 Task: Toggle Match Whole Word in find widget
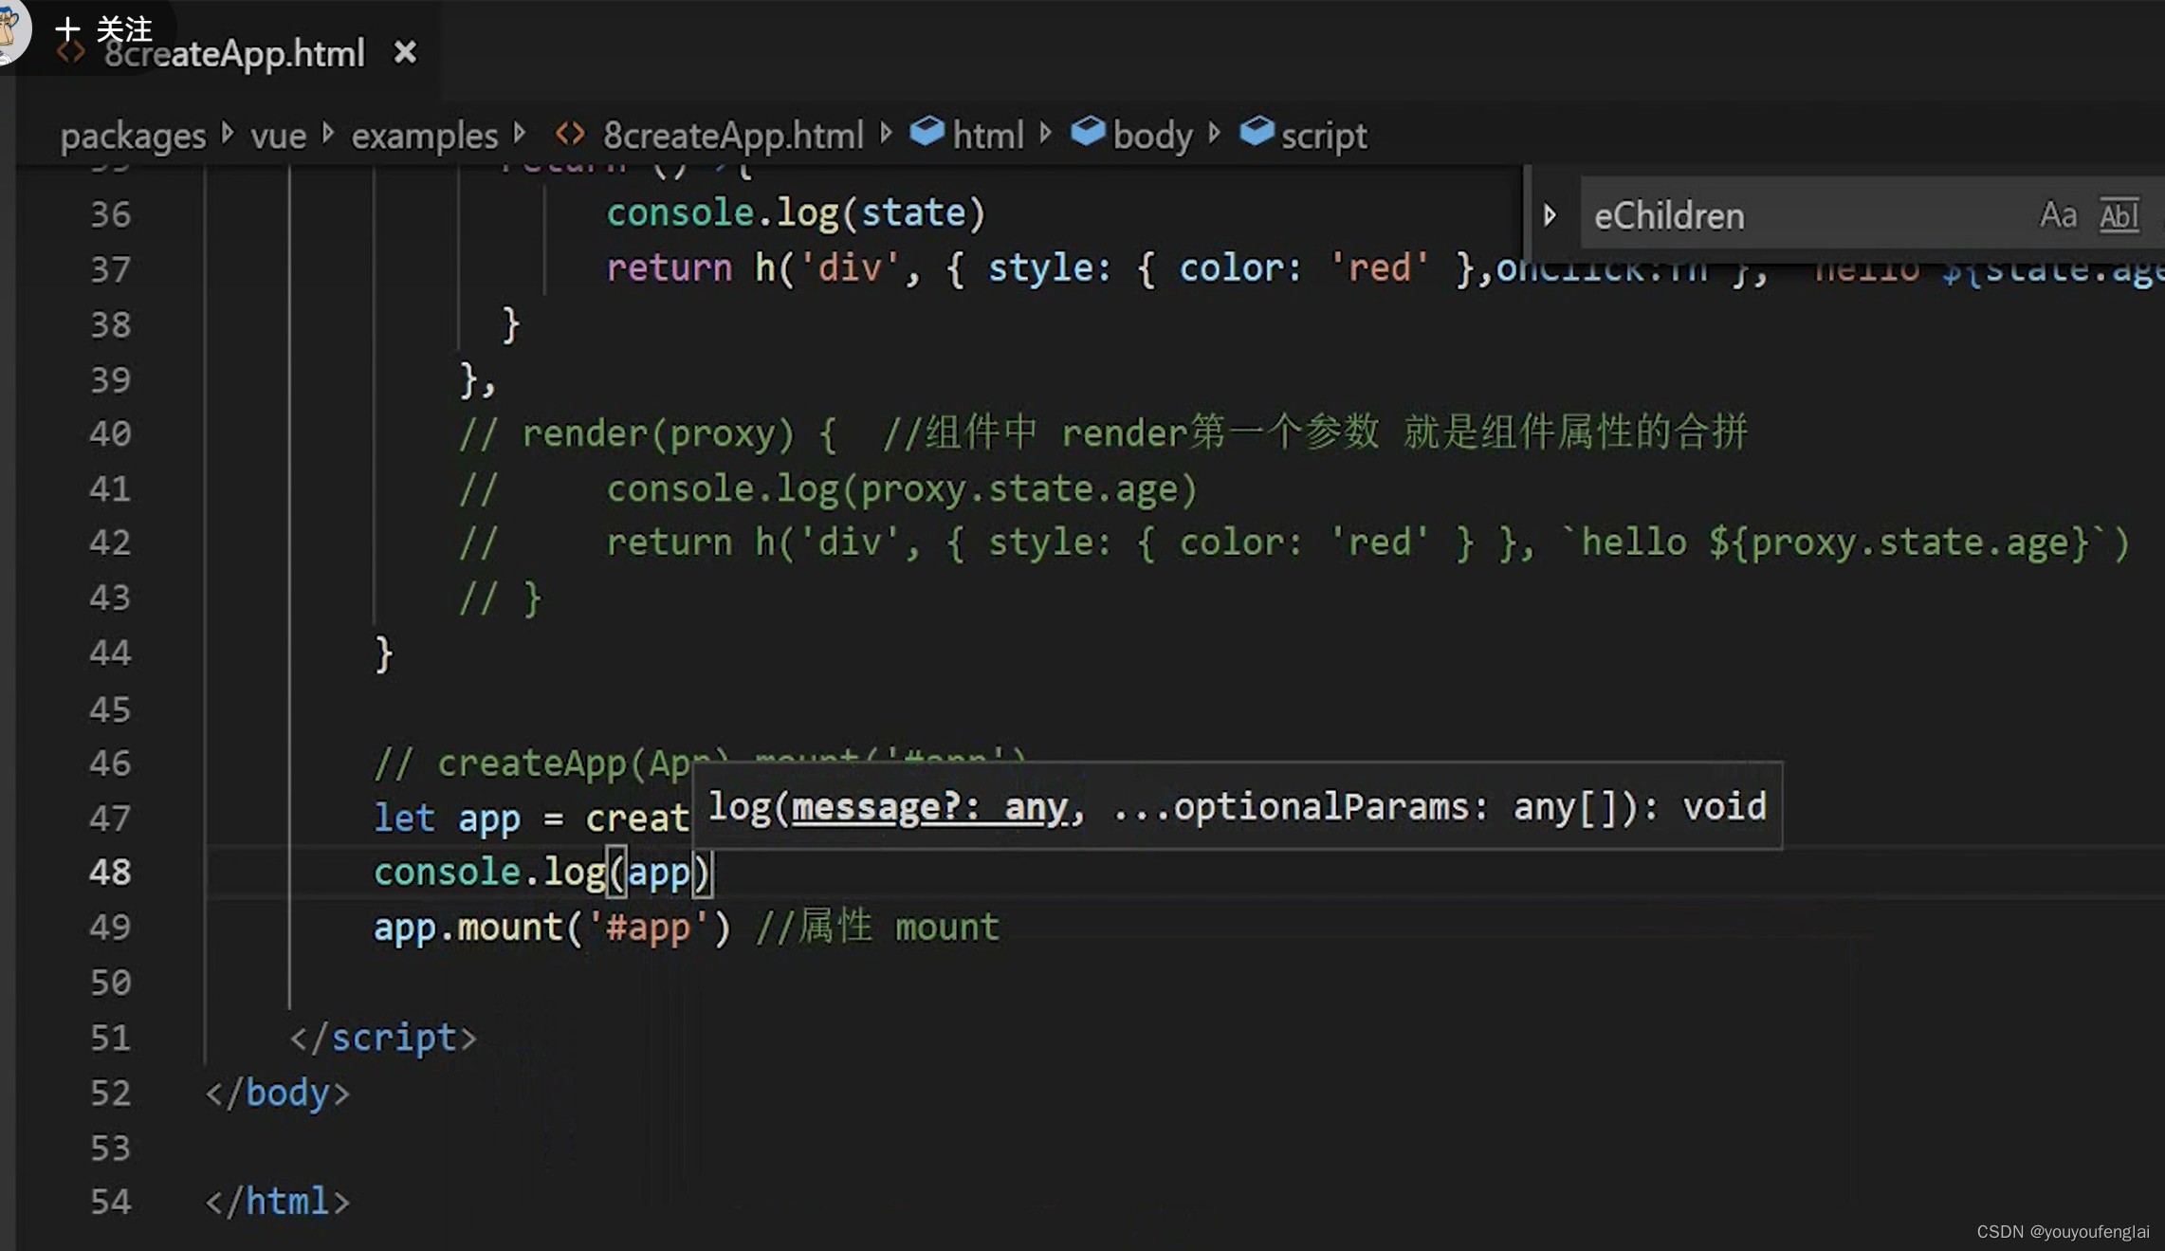2119,215
